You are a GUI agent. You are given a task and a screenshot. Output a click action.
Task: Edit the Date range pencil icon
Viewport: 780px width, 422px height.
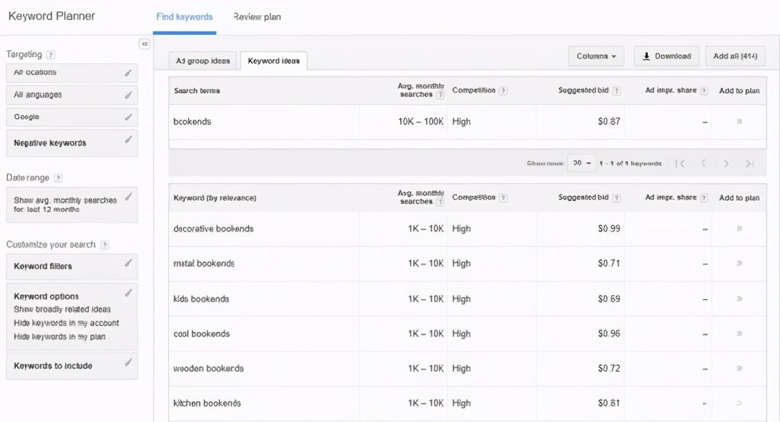[x=128, y=196]
